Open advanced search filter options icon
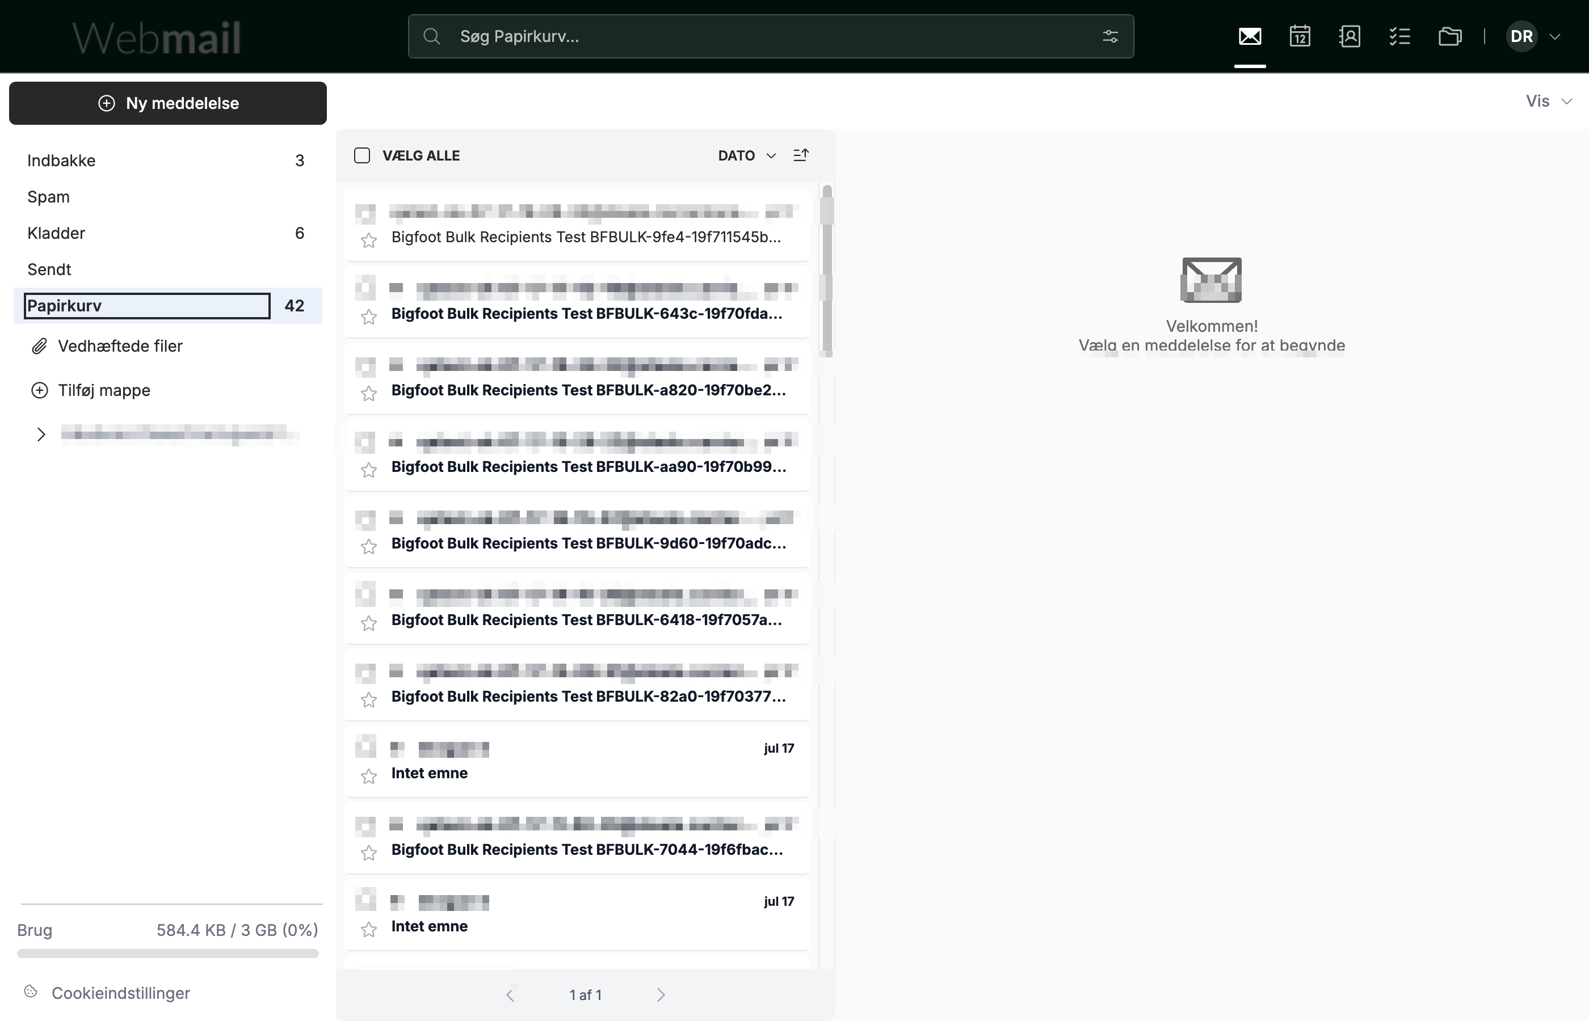The image size is (1589, 1021). coord(1110,36)
